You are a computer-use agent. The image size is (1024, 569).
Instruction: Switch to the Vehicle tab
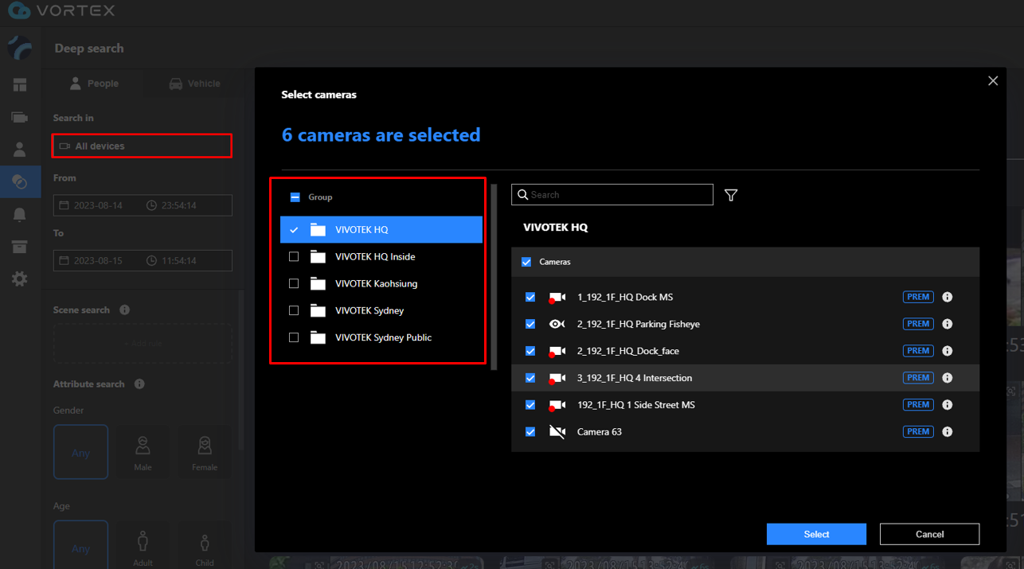pyautogui.click(x=194, y=84)
